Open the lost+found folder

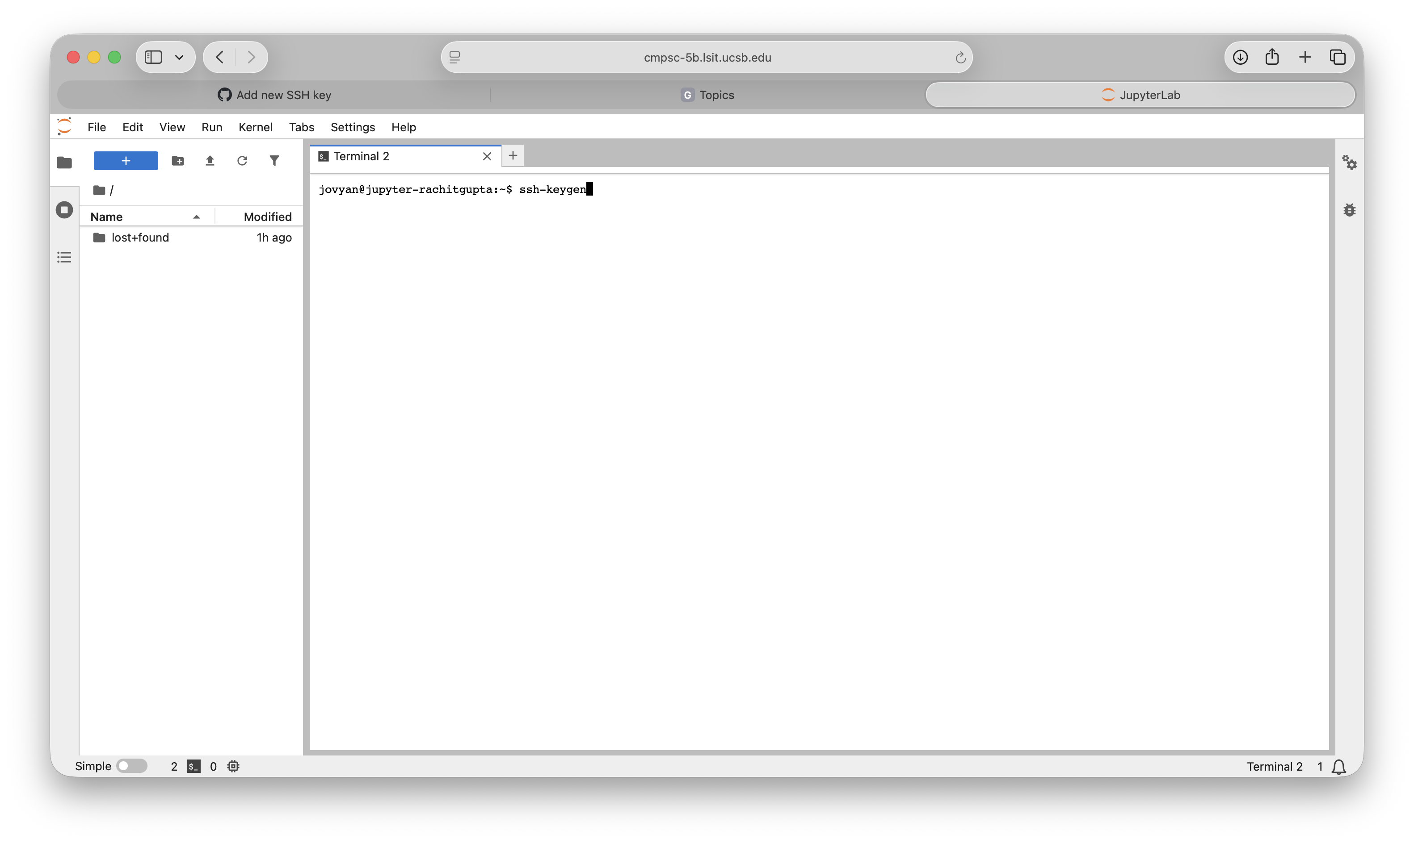(140, 238)
